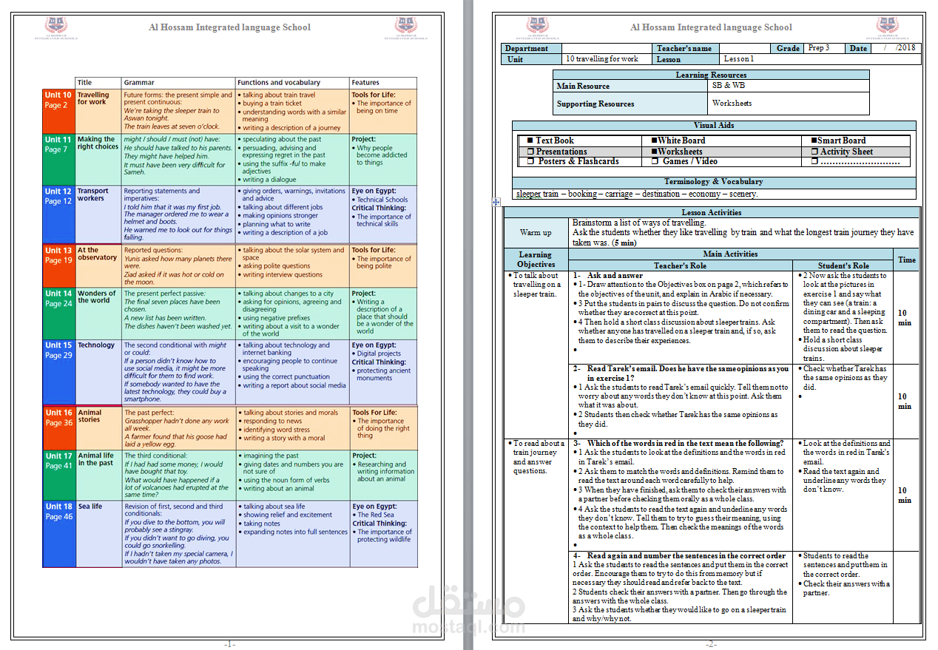The width and height of the screenshot is (938, 650).
Task: Click the 'Transport workers' title cell
Action: 98,214
